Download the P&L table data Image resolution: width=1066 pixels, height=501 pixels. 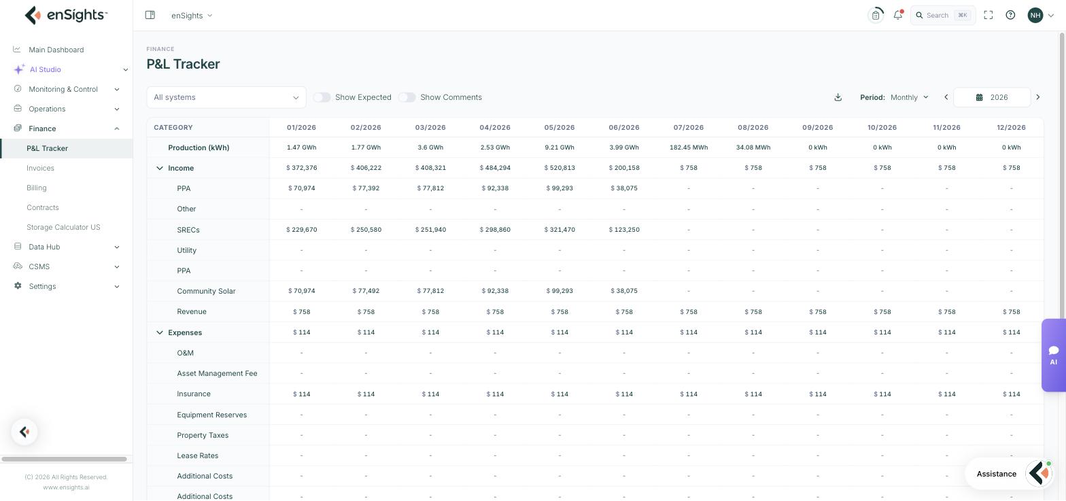(838, 97)
